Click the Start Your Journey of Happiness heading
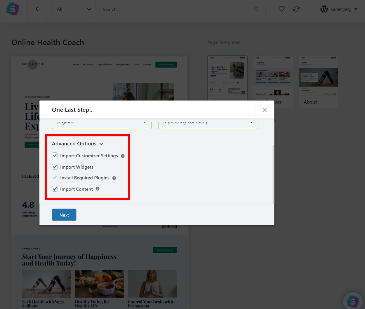365x309 pixels. click(69, 260)
